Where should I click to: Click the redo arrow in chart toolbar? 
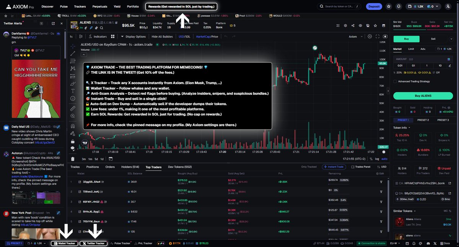[234, 37]
